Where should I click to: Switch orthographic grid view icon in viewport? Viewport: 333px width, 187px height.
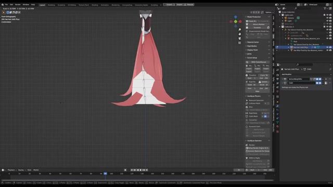239,43
